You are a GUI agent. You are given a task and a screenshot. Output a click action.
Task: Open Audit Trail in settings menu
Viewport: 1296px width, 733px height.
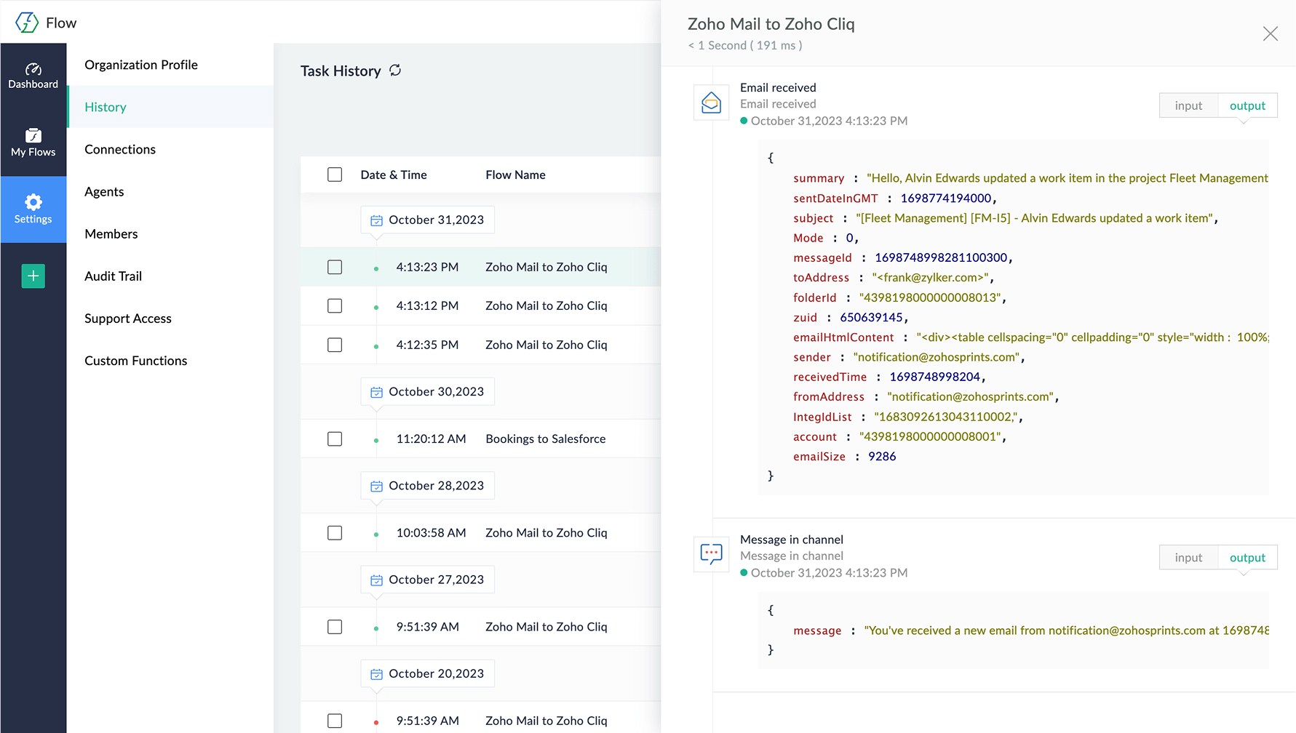point(113,276)
